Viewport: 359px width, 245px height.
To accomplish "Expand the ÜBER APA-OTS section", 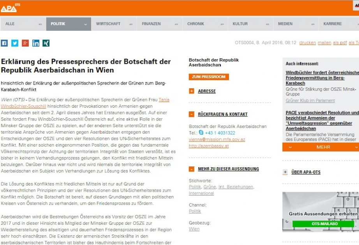I will tap(285, 172).
